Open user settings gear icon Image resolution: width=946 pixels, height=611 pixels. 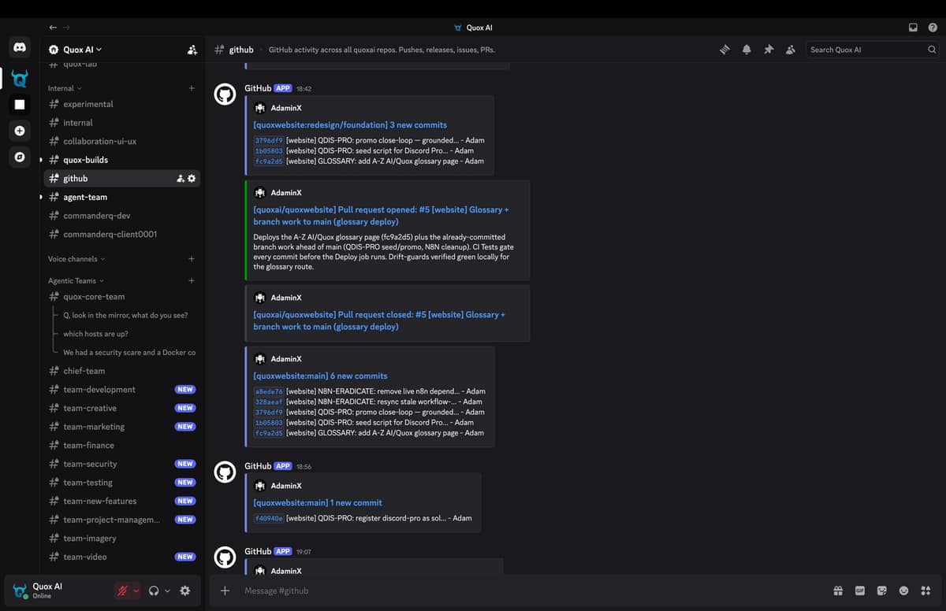click(185, 591)
